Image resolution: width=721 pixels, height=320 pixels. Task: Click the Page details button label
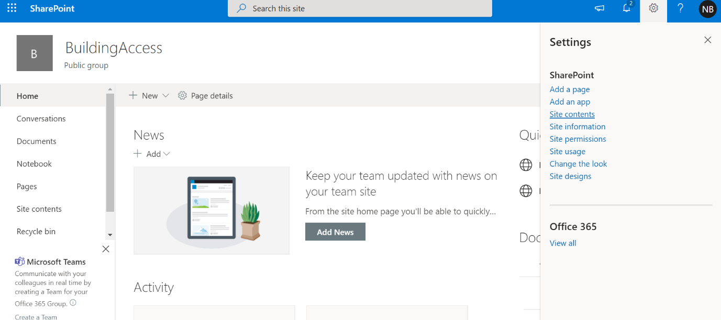(x=212, y=96)
